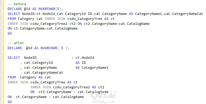Click "FROM Category AS cat" line
This screenshot has height=104, width=206.
click(x=29, y=77)
